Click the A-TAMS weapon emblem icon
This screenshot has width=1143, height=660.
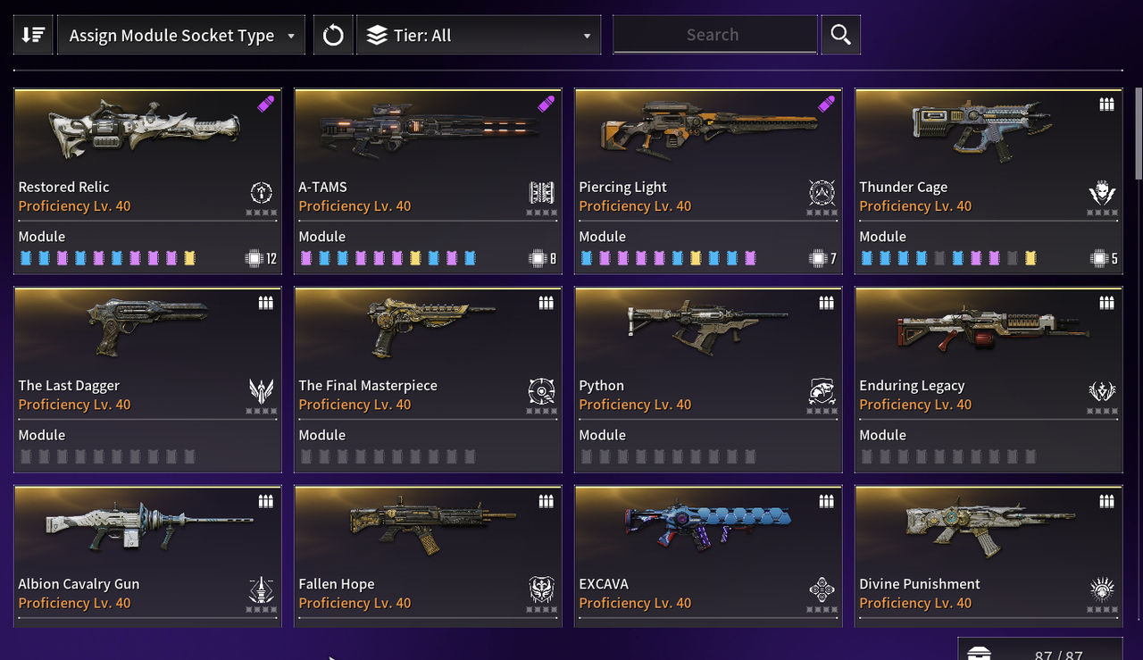point(541,193)
